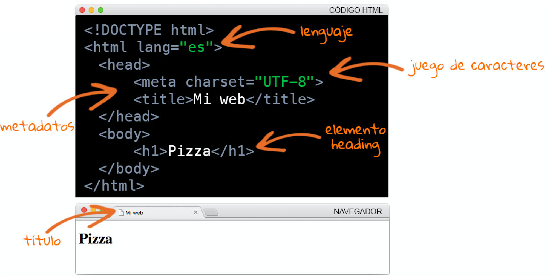Open a new tab in the browser
Viewport: 553px width, 276px height.
211,212
